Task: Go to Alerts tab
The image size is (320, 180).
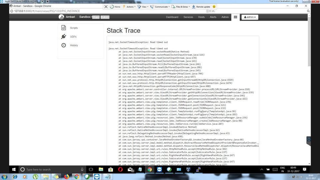Action: [x=213, y=17]
